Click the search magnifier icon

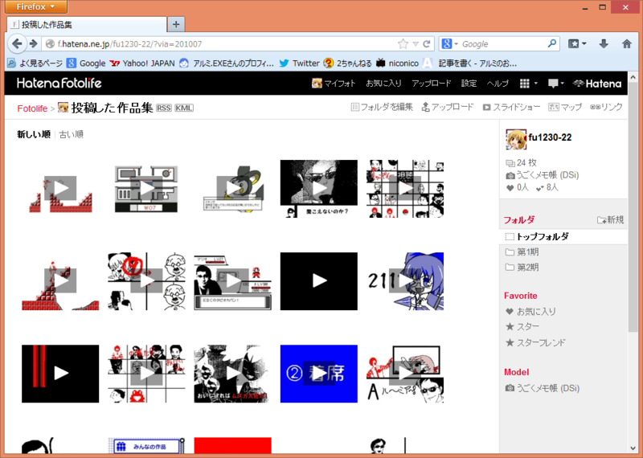click(x=552, y=43)
